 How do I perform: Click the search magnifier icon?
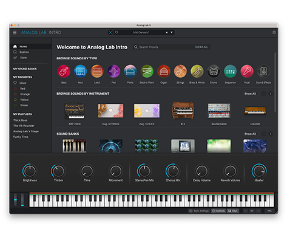(136, 47)
